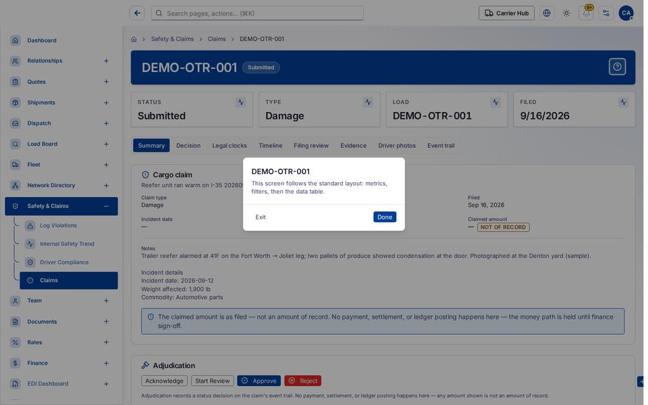Screen dimensions: 648x405
Task: Click the home breadcrumb icon
Action: click(x=134, y=39)
